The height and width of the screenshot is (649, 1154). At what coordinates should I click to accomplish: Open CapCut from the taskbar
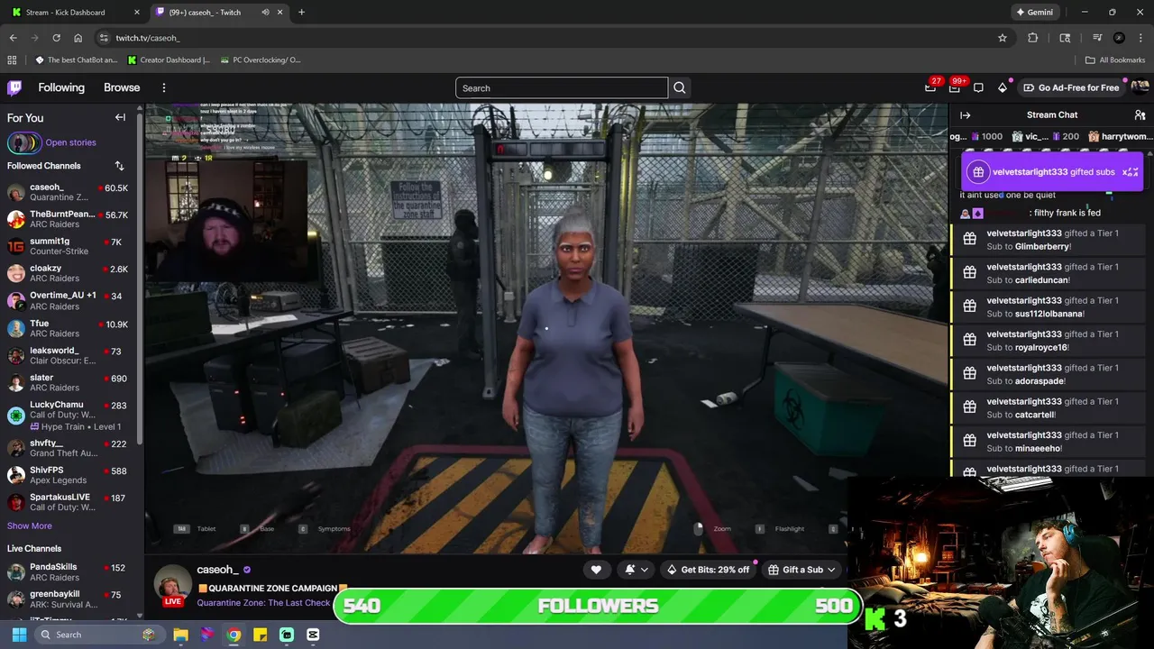tap(313, 635)
